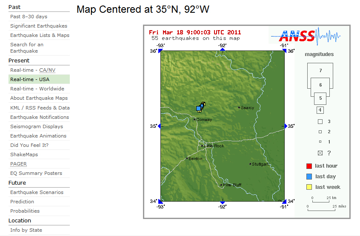Open Earthquake Animations link

point(38,136)
